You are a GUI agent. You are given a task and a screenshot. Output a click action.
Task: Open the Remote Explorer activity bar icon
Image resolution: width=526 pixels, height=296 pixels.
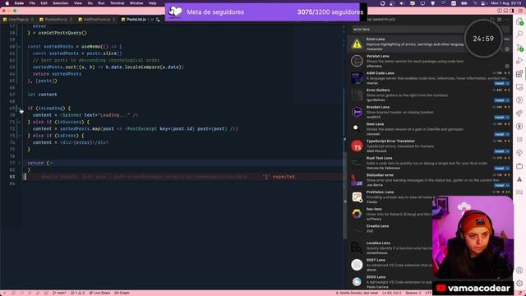tap(519, 87)
